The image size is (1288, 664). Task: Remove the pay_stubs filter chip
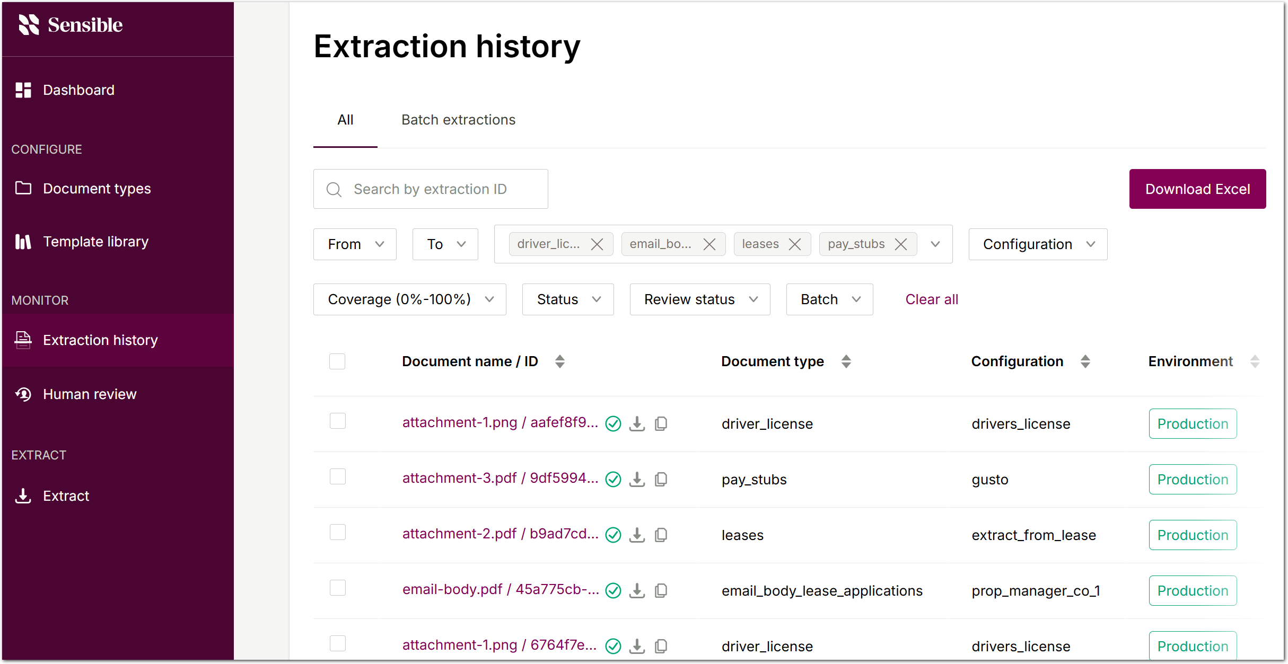coord(901,244)
